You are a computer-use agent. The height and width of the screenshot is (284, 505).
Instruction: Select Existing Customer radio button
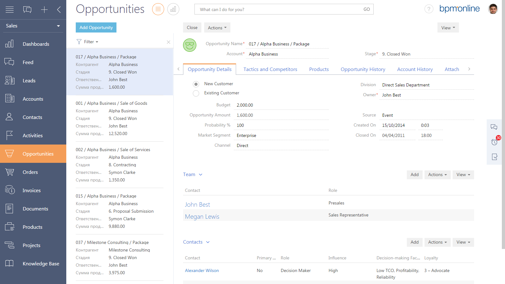pos(196,93)
